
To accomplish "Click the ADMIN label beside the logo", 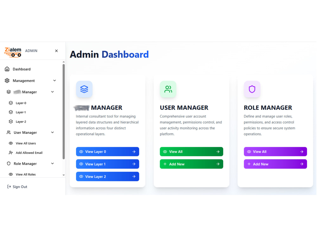I will click(31, 51).
